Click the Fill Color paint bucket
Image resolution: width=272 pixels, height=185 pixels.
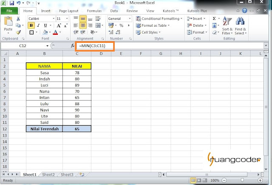click(45, 32)
